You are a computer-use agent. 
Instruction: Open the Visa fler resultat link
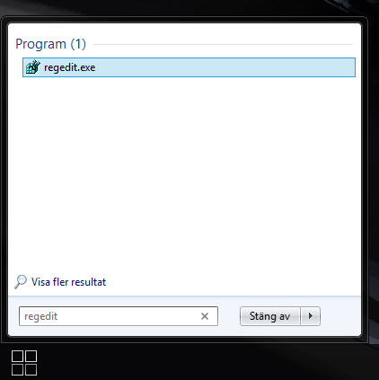pos(68,282)
